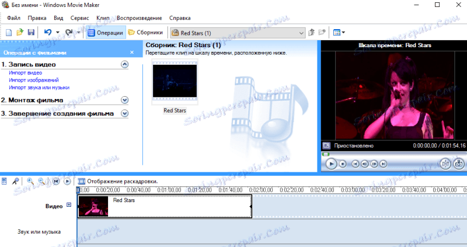This screenshot has height=247, width=467.
Task: Redo the last undone action
Action: point(69,33)
